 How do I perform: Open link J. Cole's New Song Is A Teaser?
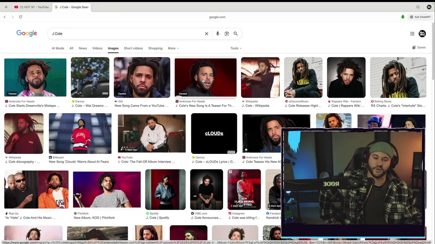click(x=205, y=106)
